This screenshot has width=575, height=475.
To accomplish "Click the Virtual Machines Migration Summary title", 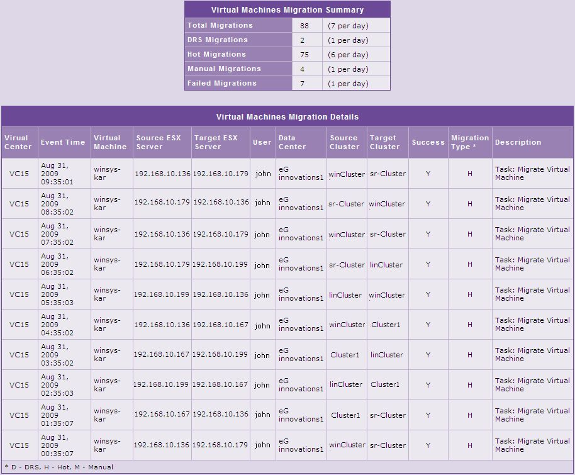I will 287,10.
